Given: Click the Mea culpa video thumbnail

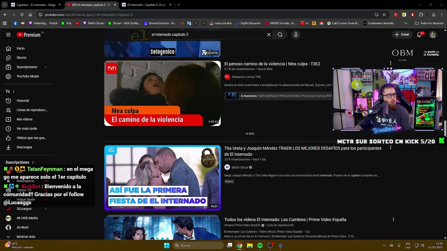Looking at the screenshot, I should pyautogui.click(x=162, y=93).
